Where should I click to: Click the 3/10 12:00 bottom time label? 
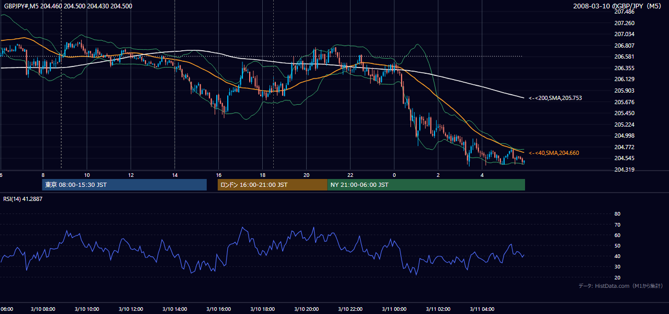point(131,309)
